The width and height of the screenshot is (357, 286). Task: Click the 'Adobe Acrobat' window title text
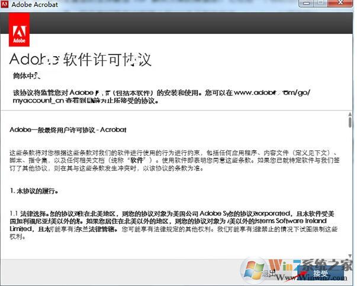click(34, 4)
